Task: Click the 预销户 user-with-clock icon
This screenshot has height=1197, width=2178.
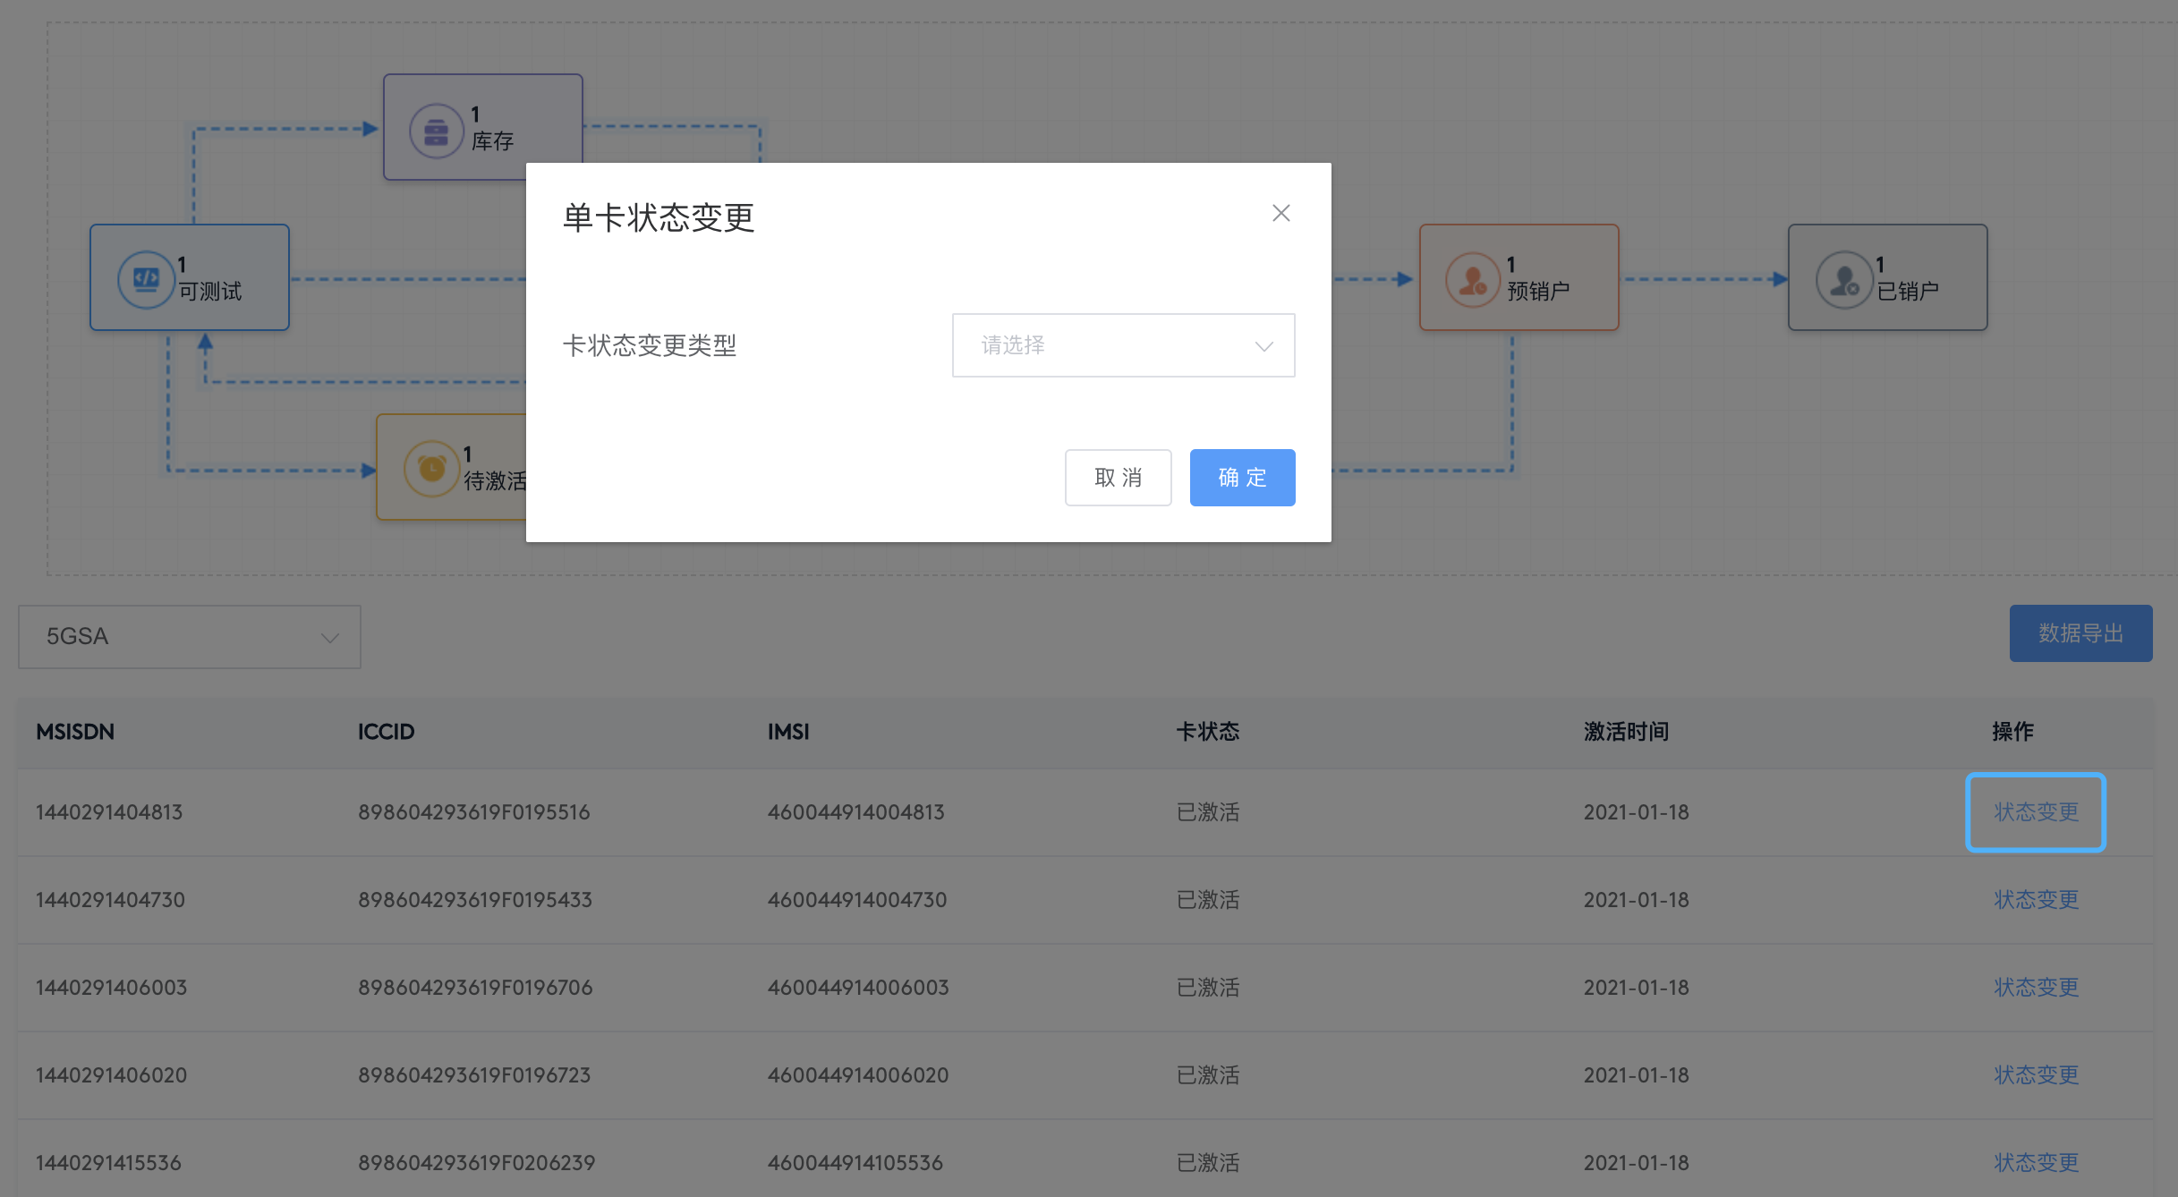Action: [1470, 277]
